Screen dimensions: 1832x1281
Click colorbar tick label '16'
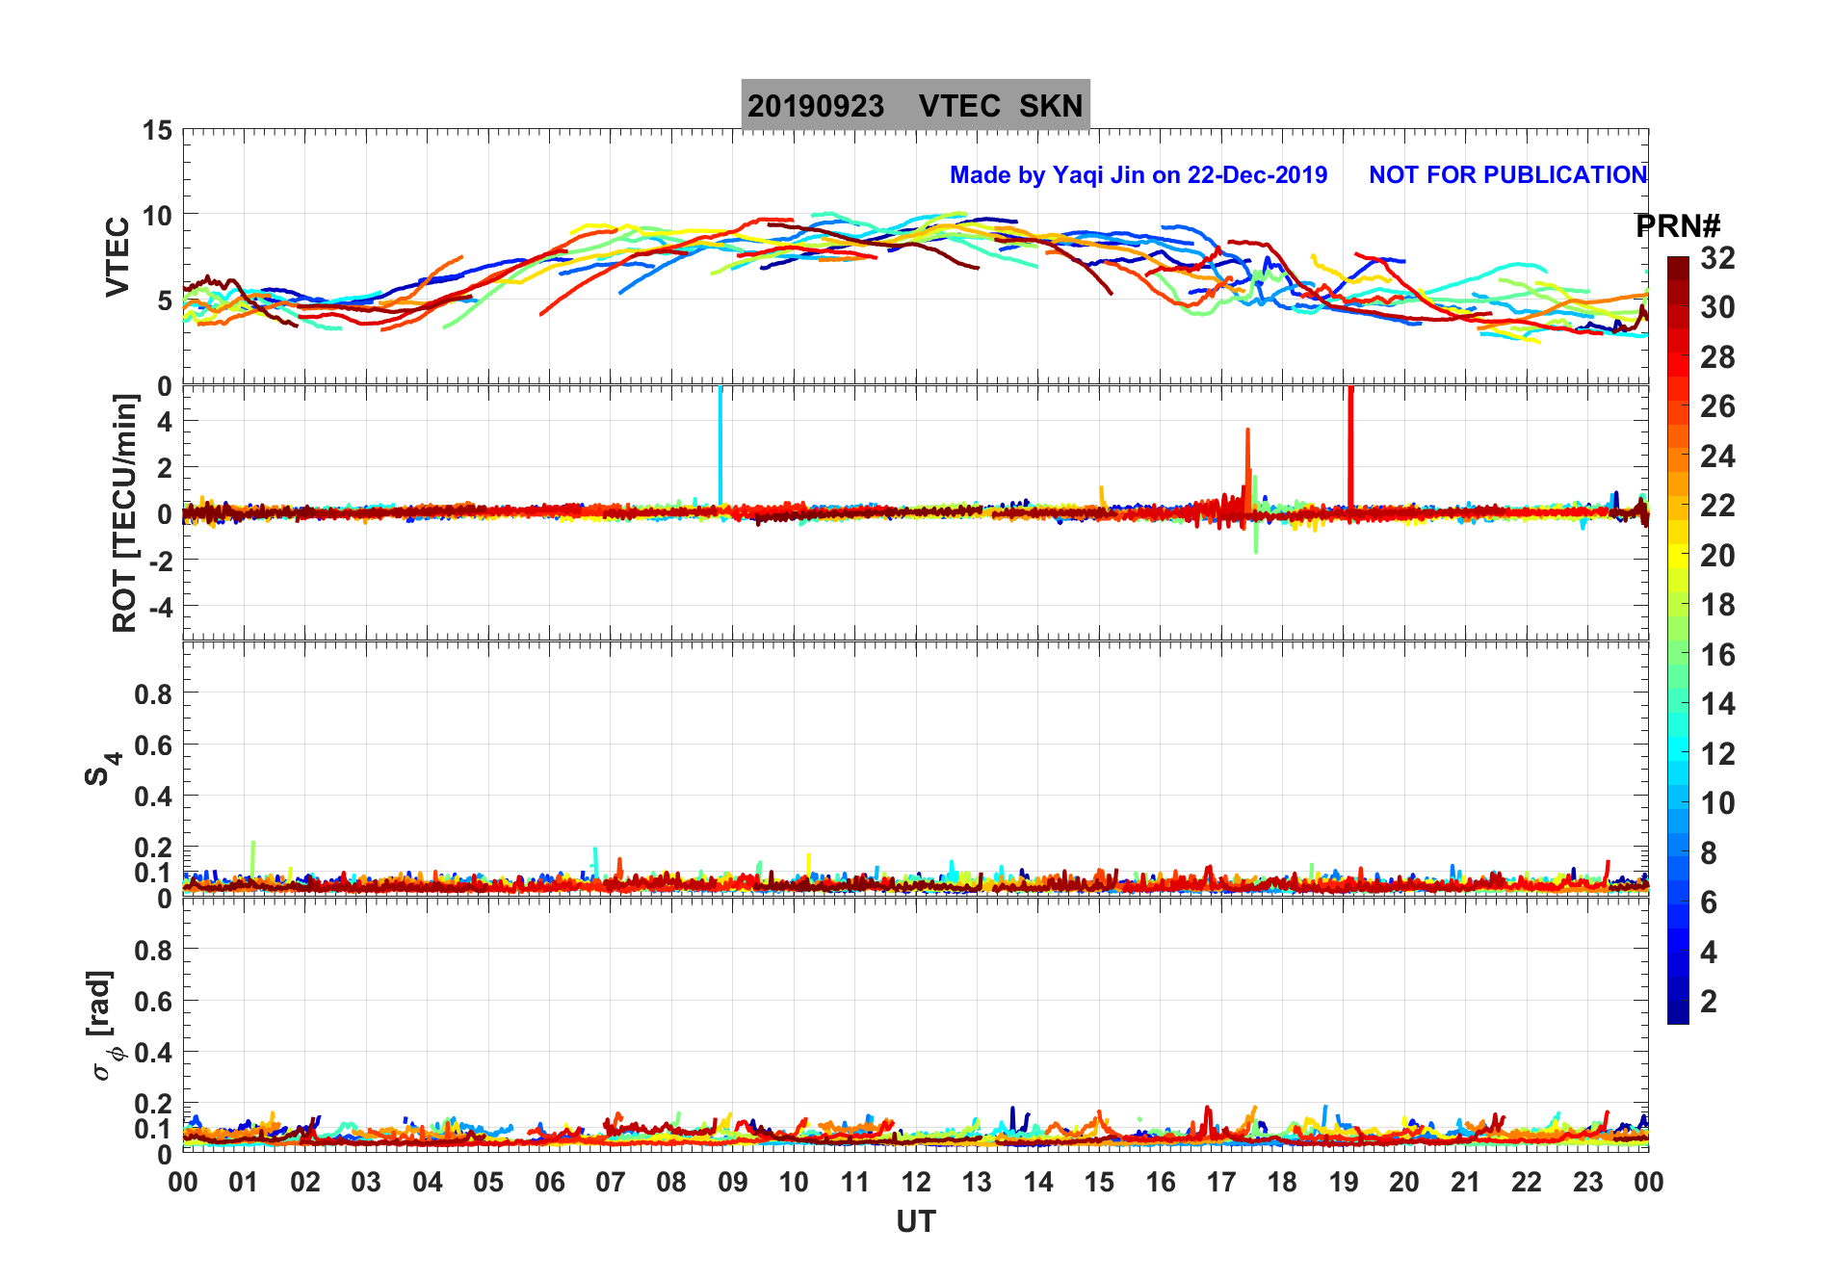pyautogui.click(x=1717, y=654)
